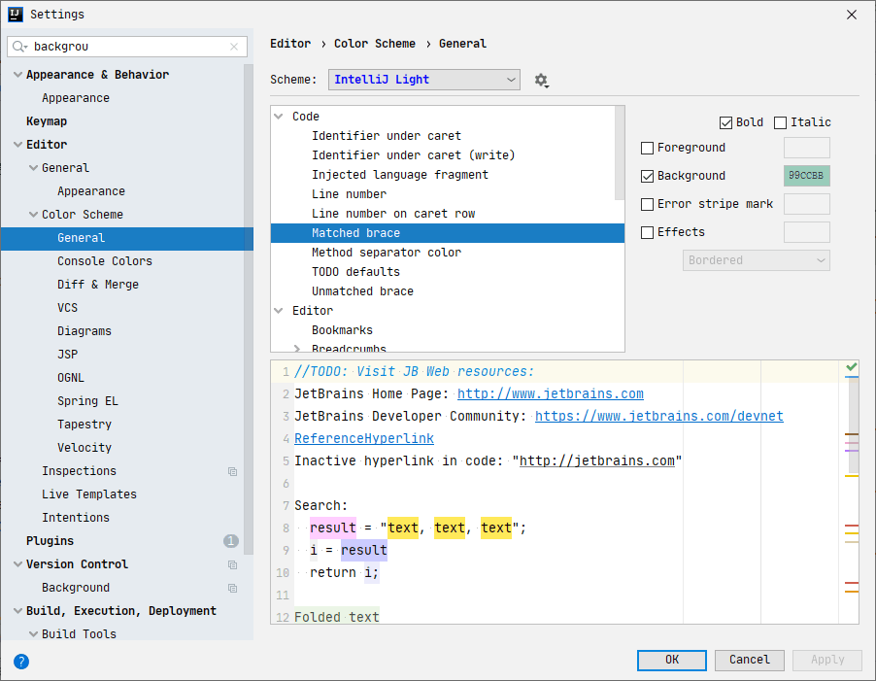The image size is (876, 681).
Task: Toggle the Bold checkbox
Action: [x=725, y=122]
